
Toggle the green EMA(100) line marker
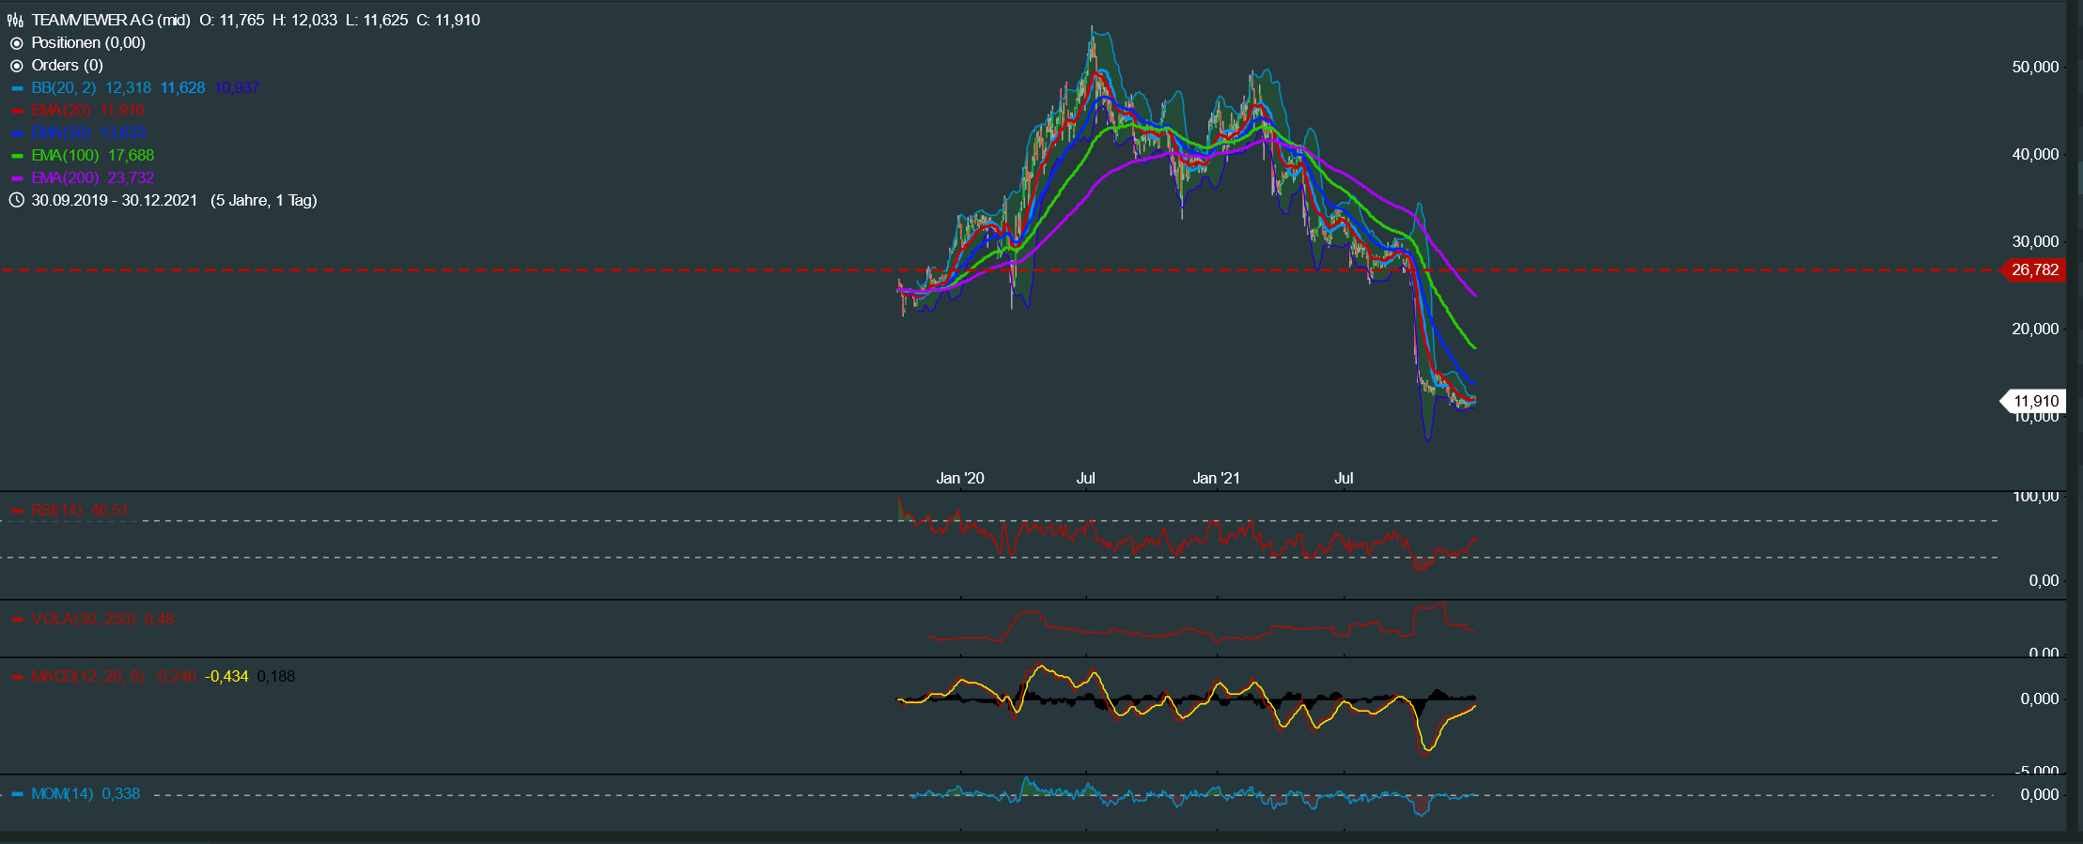[17, 156]
